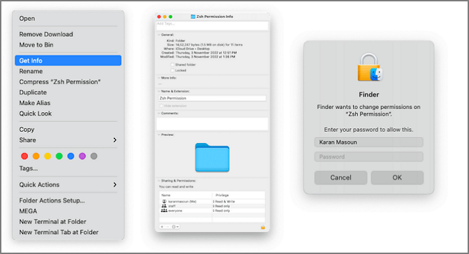
Task: Click the karanmasoun user icon
Action: 164,201
